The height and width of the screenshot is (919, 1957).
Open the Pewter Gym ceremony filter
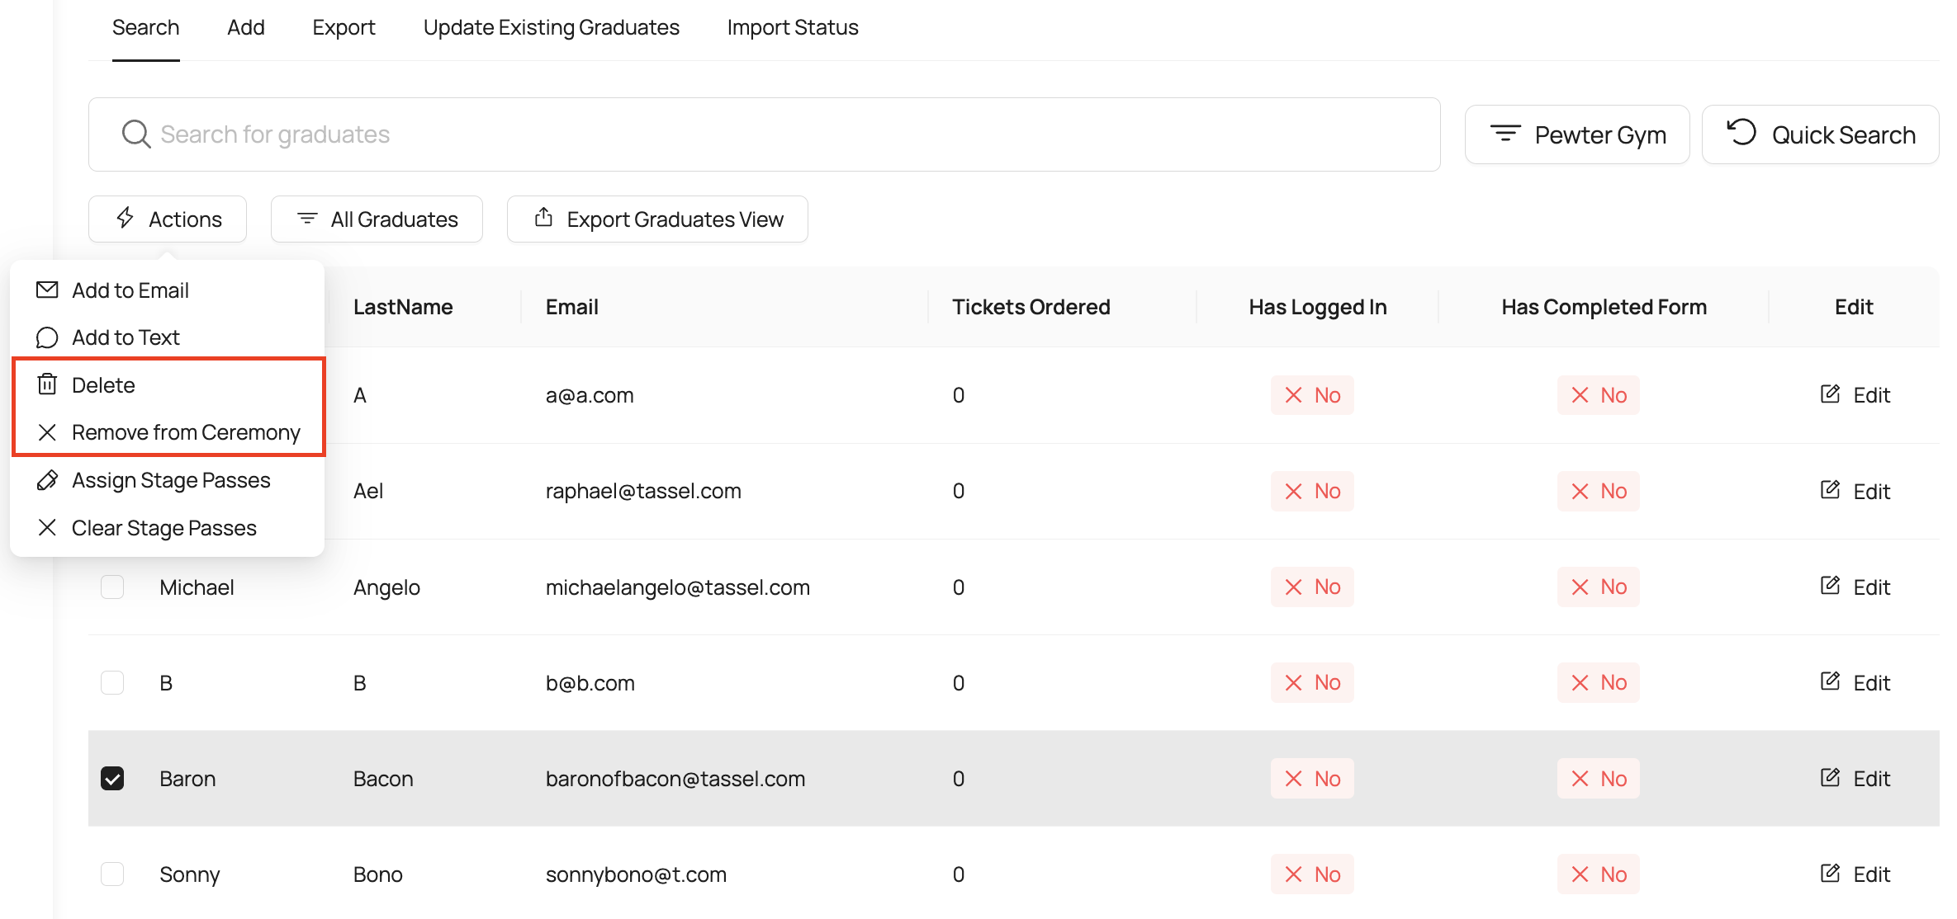1576,134
